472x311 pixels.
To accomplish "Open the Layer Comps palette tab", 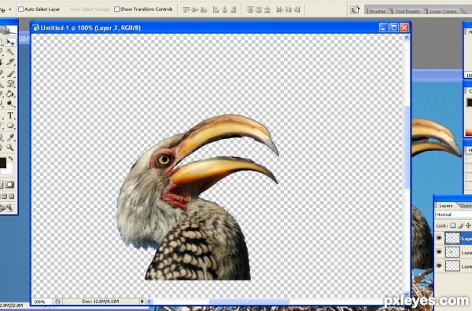I will pos(443,11).
